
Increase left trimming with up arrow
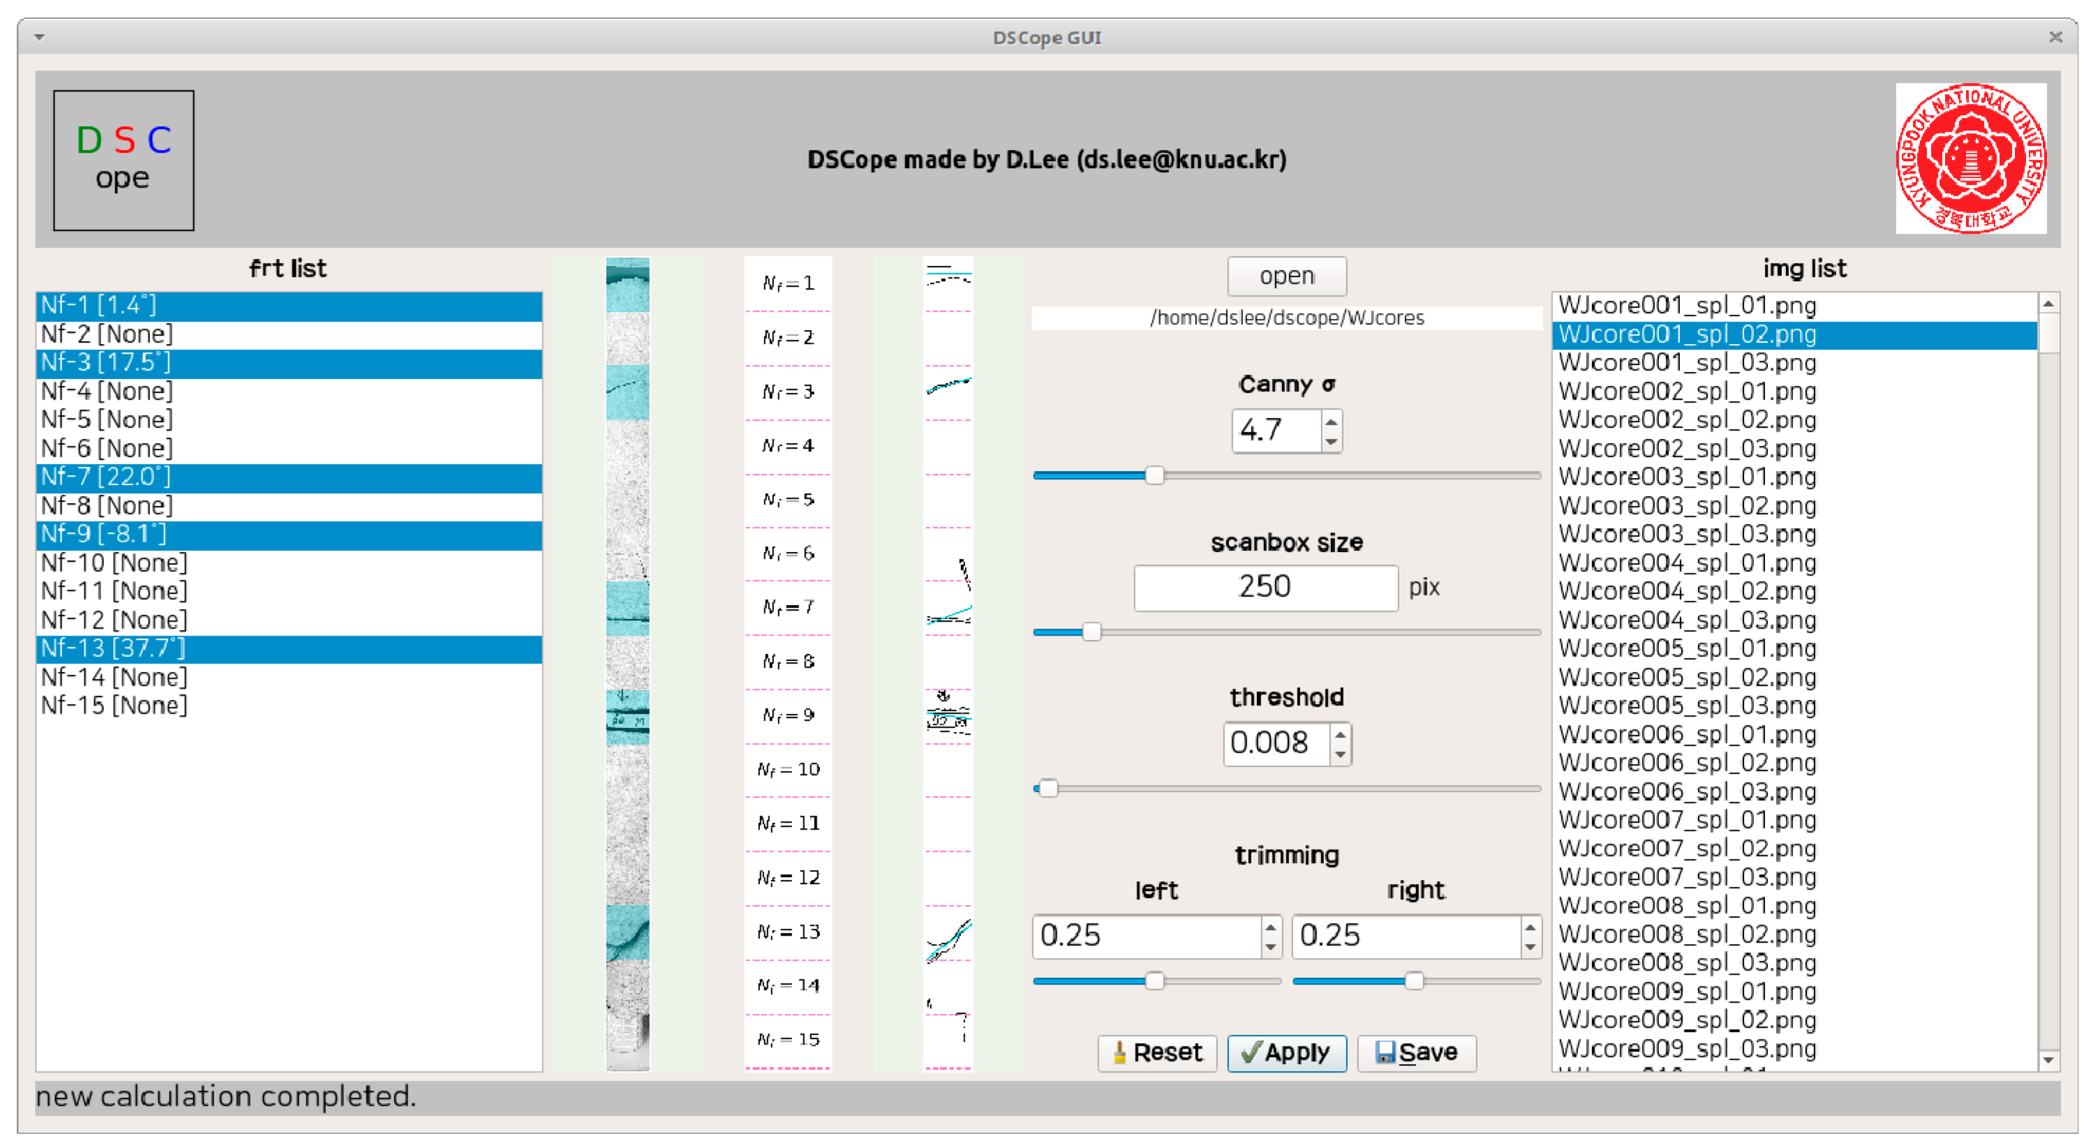pyautogui.click(x=1270, y=927)
